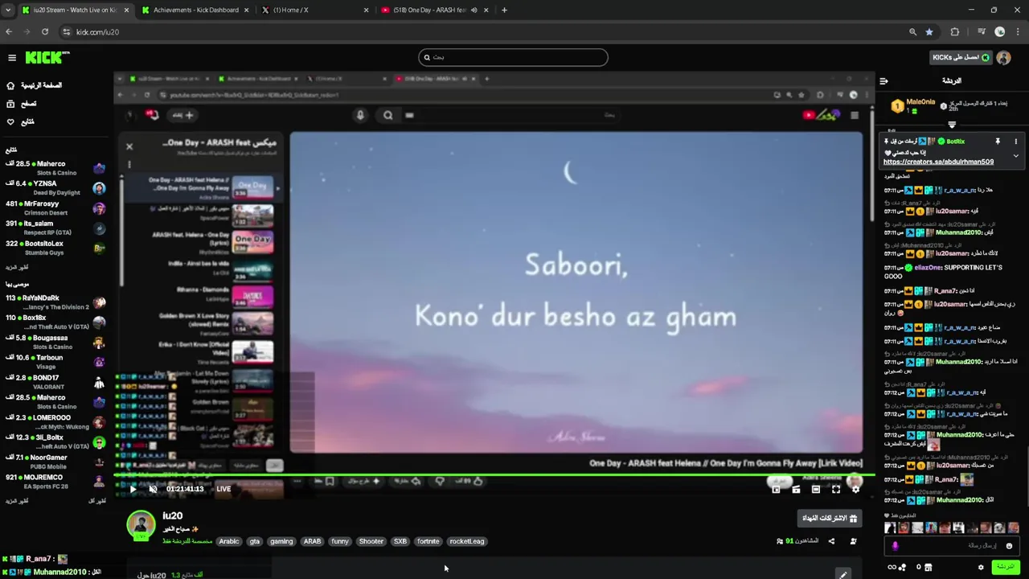The height and width of the screenshot is (579, 1029).
Task: Click the iu20 streamer avatar
Action: (141, 525)
